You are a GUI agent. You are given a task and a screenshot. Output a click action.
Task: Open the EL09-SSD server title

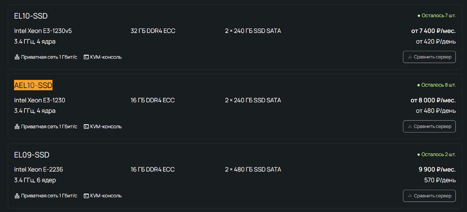[32, 155]
